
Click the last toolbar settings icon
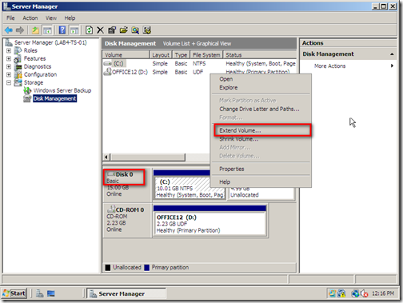147,30
